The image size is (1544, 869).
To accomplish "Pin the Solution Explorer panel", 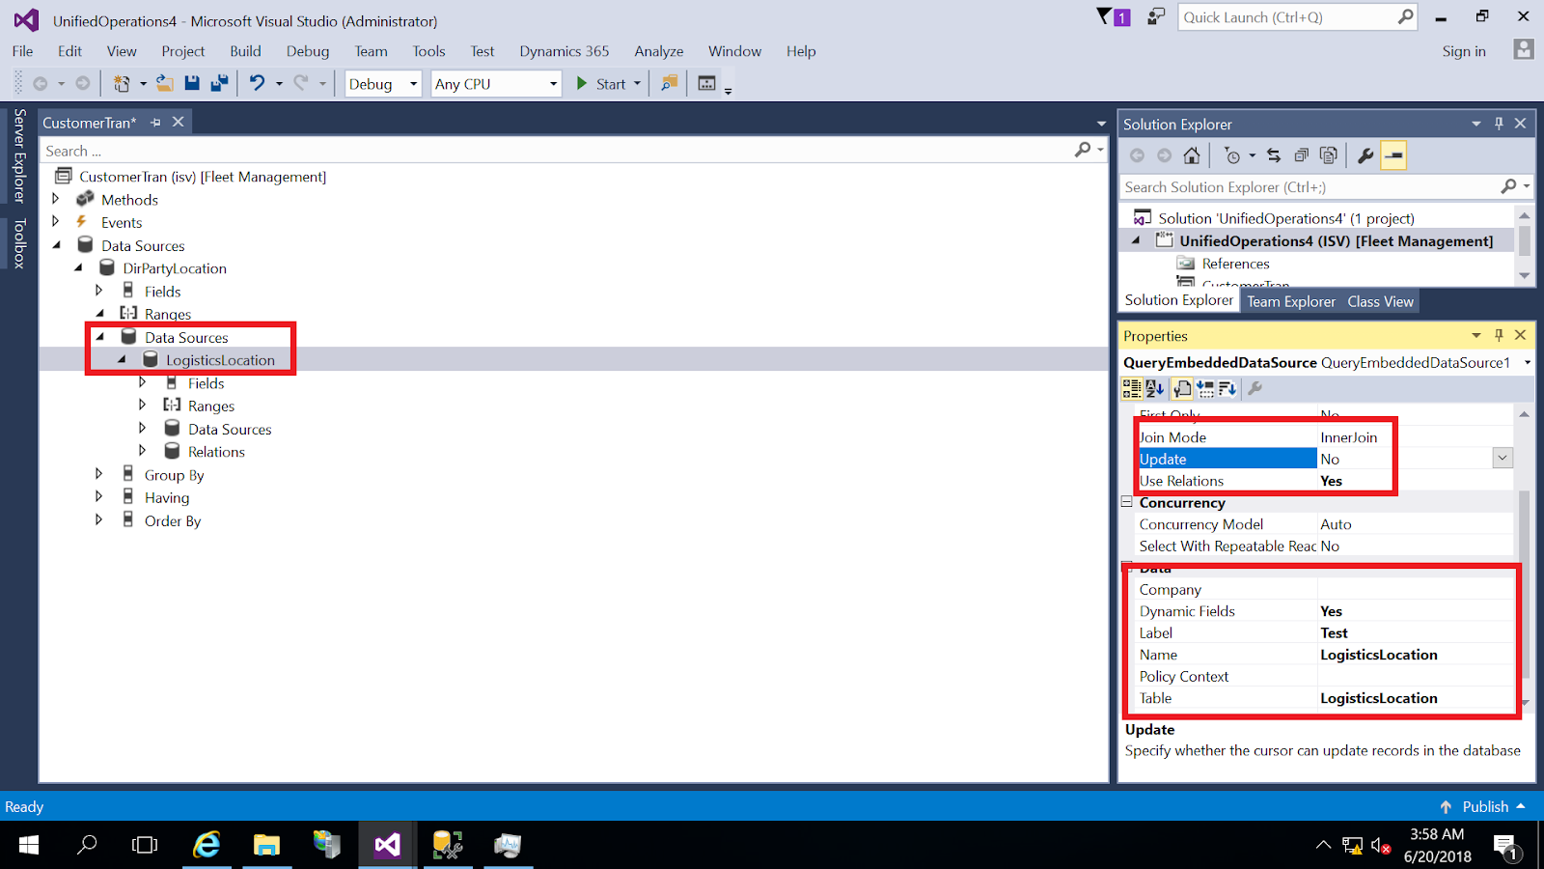I will [1499, 124].
